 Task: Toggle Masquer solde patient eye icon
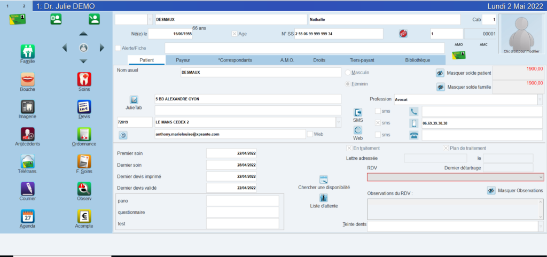[440, 73]
